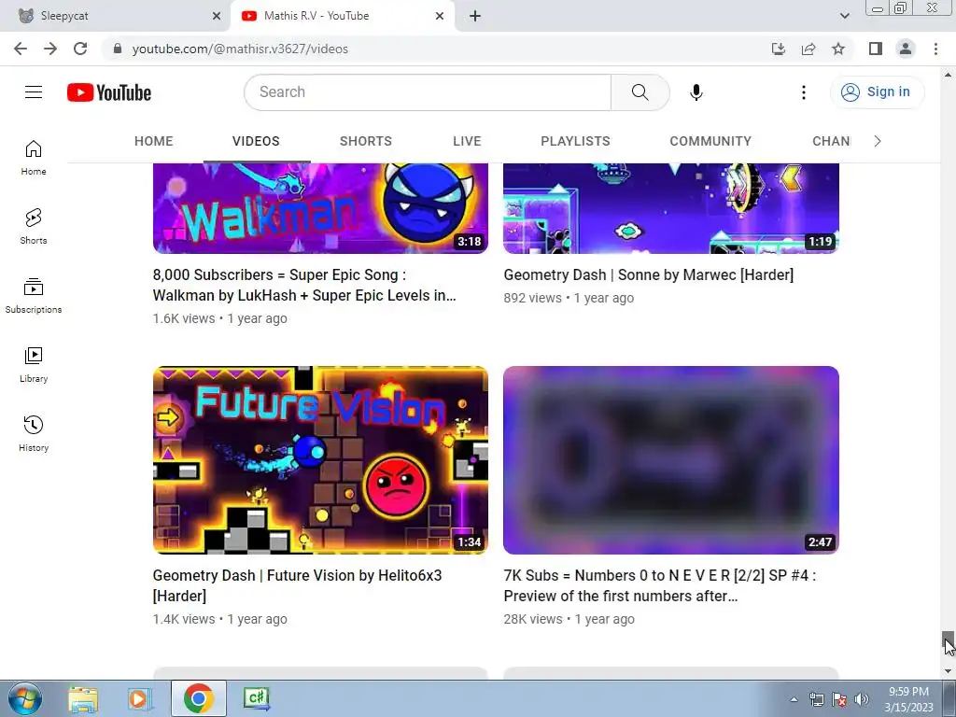The height and width of the screenshot is (717, 956).
Task: Open File Explorer from taskbar
Action: [x=83, y=698]
